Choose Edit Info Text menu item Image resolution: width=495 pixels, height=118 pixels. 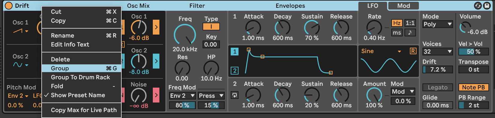[x=82, y=44]
